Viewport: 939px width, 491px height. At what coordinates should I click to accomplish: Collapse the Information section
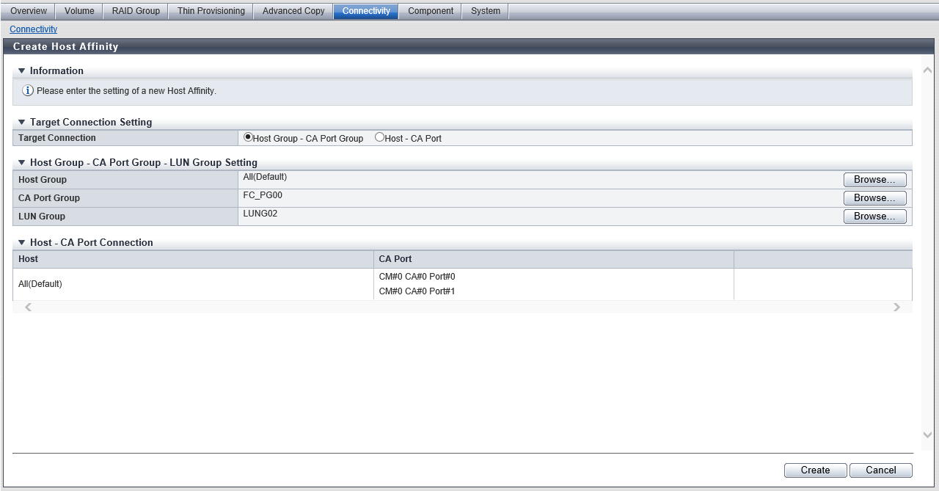click(22, 71)
